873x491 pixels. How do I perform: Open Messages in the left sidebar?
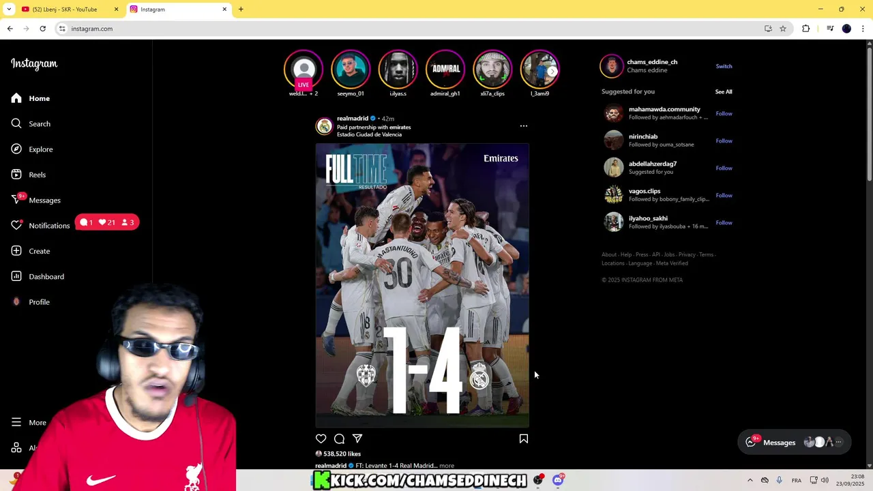(36, 200)
